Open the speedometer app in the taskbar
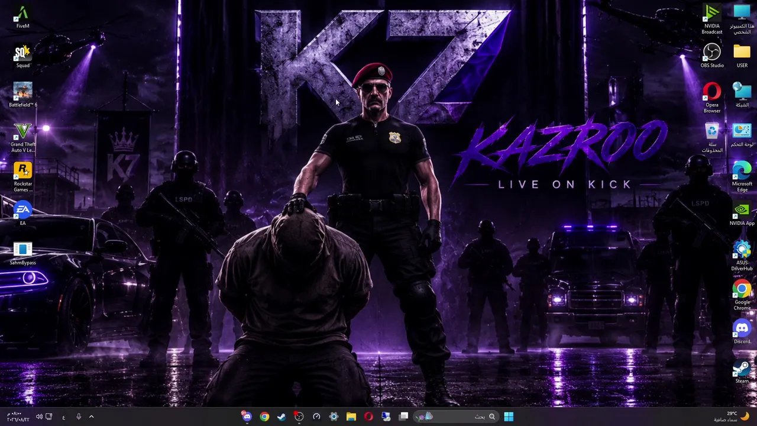The width and height of the screenshot is (757, 426). (316, 417)
